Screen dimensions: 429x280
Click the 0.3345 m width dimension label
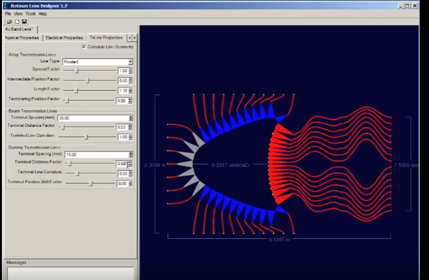click(280, 239)
